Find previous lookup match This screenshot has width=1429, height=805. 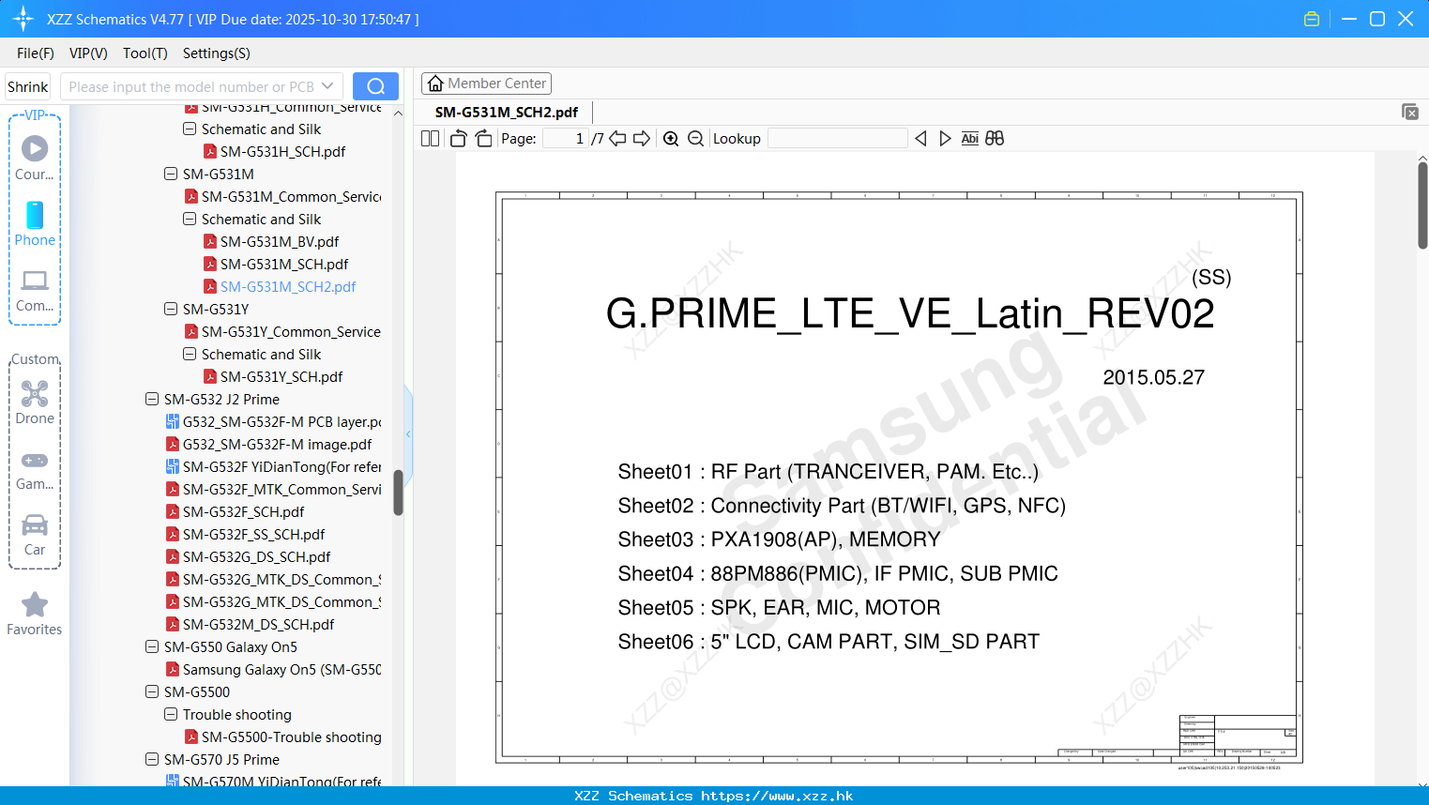920,138
